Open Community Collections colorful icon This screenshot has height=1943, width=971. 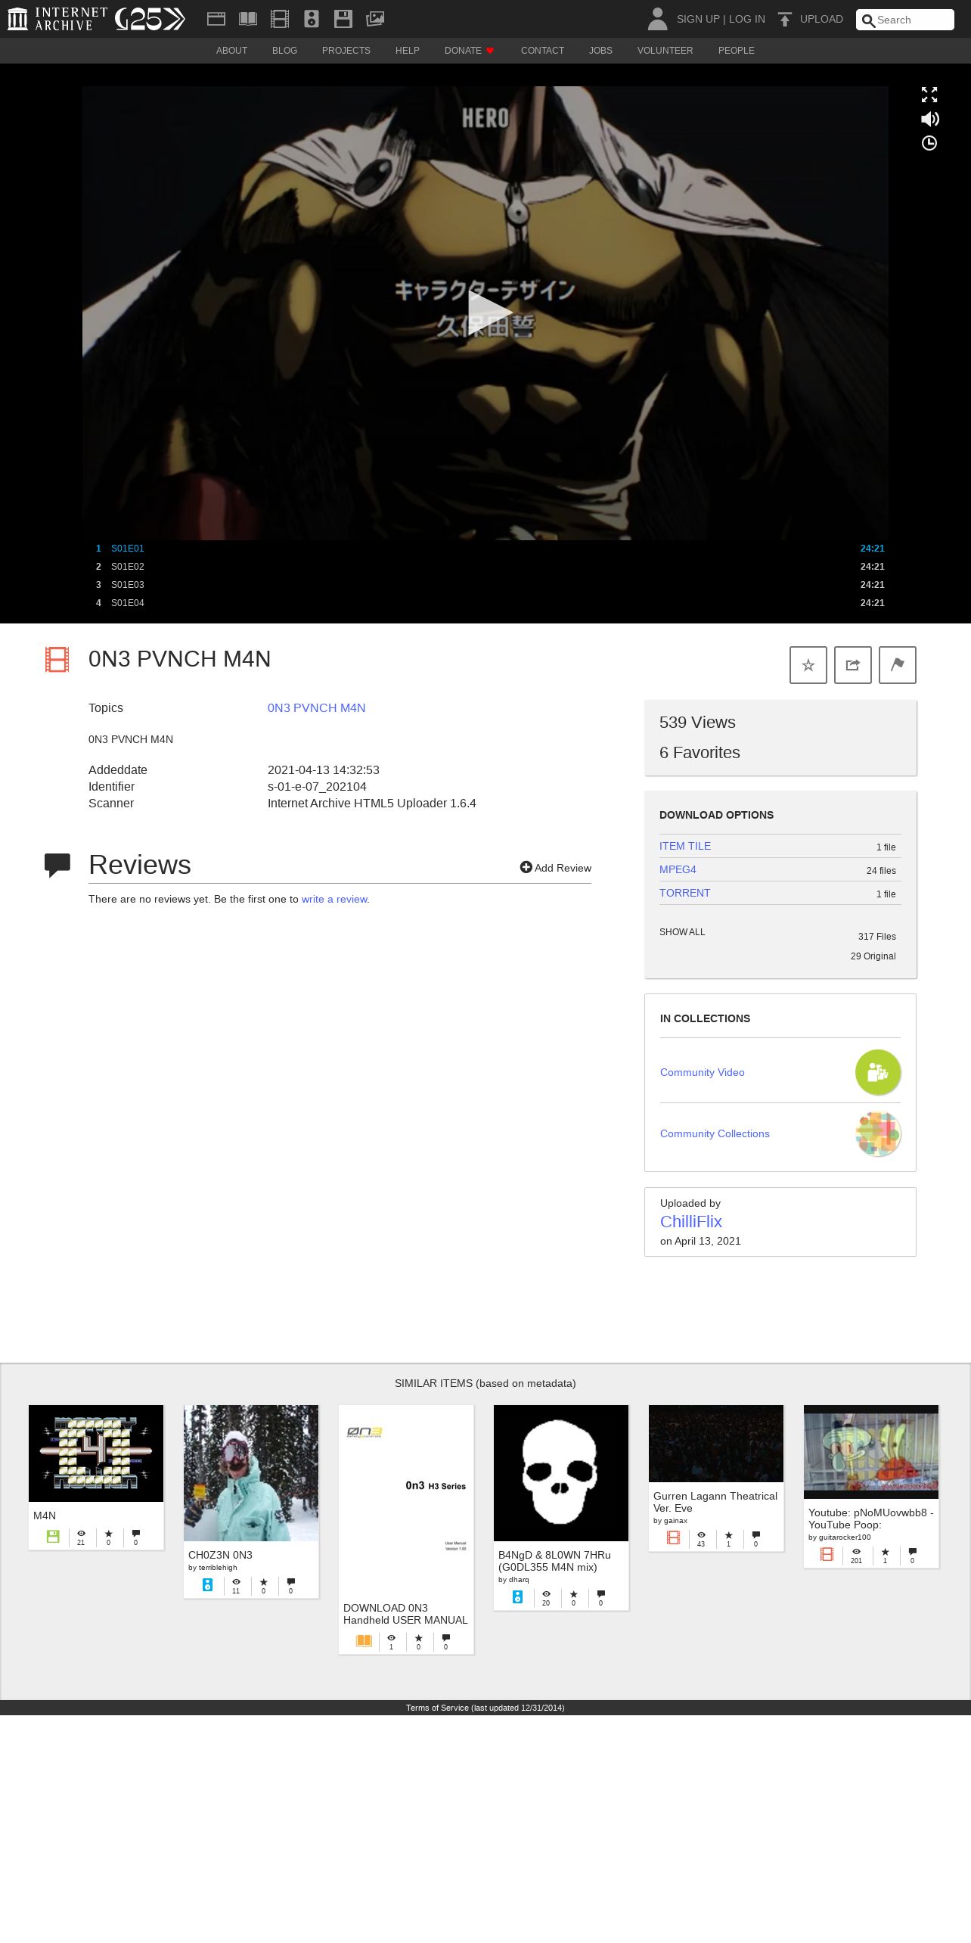(878, 1133)
